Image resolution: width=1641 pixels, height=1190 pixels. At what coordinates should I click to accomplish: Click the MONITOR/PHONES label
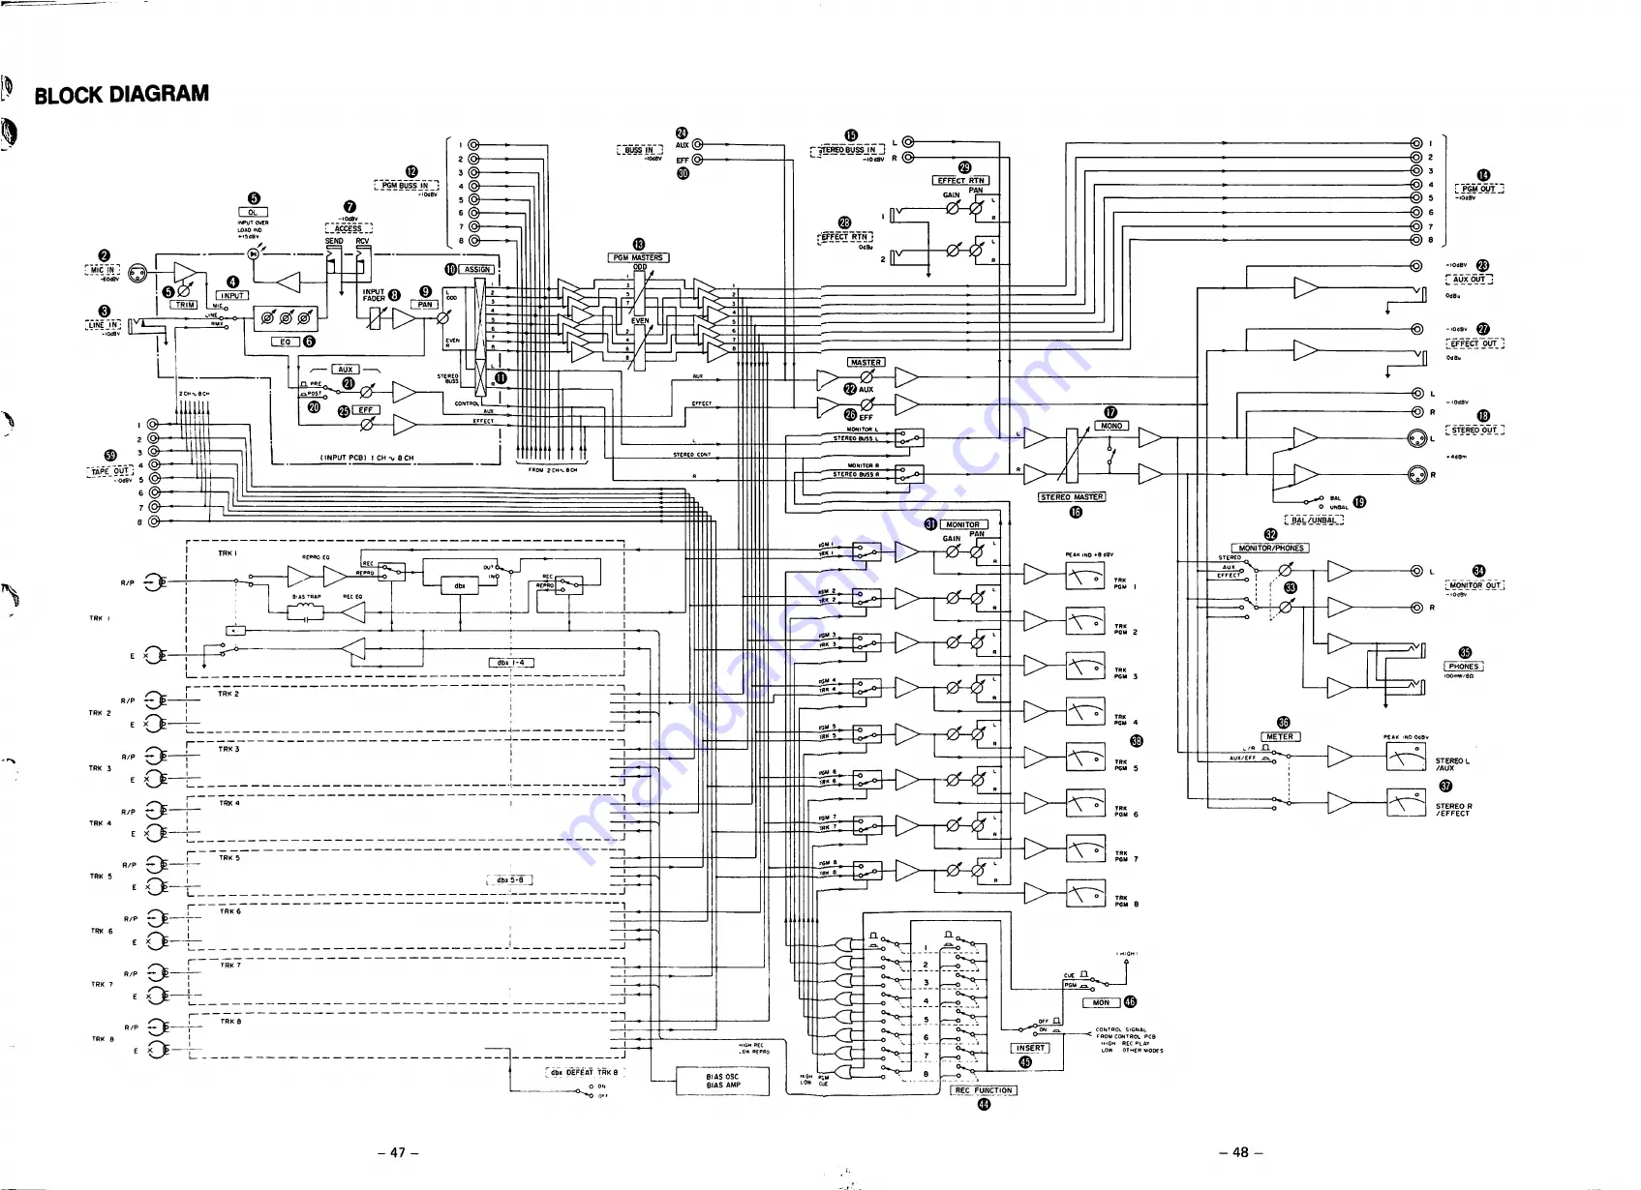1270,549
